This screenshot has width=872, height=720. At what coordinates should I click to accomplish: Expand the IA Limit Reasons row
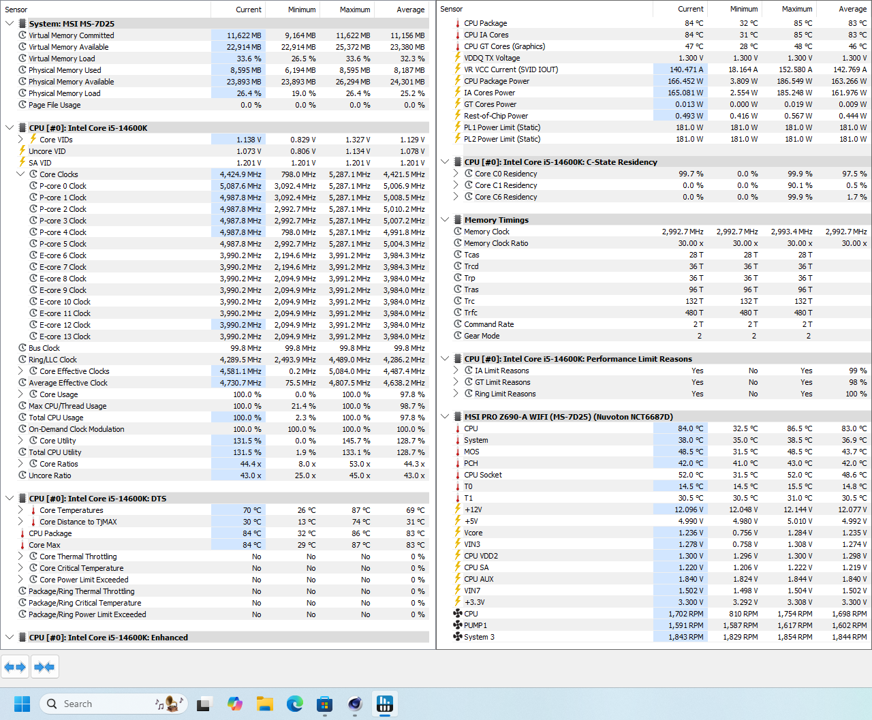pos(456,371)
